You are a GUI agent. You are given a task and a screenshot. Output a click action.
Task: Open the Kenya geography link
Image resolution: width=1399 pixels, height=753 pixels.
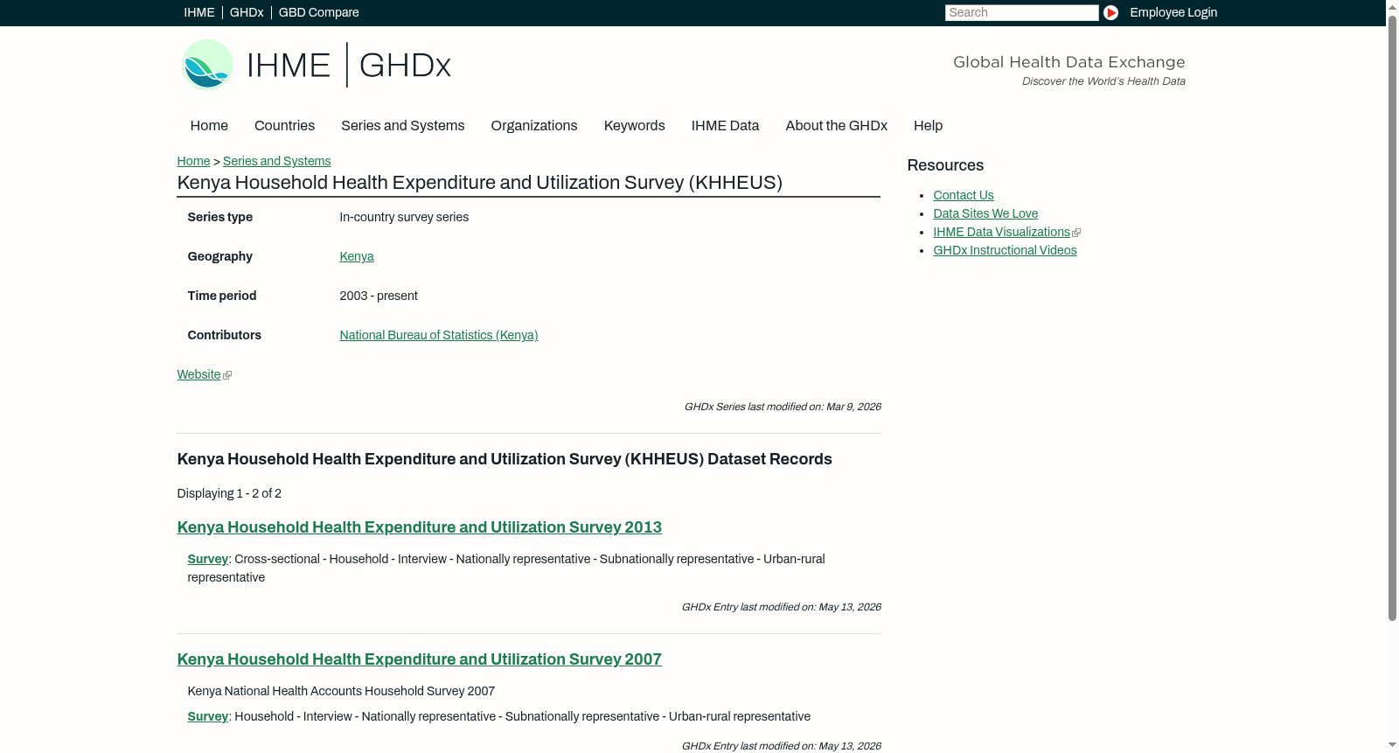point(357,256)
